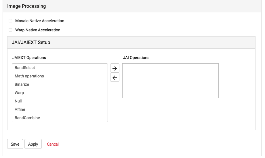The height and width of the screenshot is (158, 265).
Task: Select Math operations in JAIEXT list
Action: [x=60, y=76]
